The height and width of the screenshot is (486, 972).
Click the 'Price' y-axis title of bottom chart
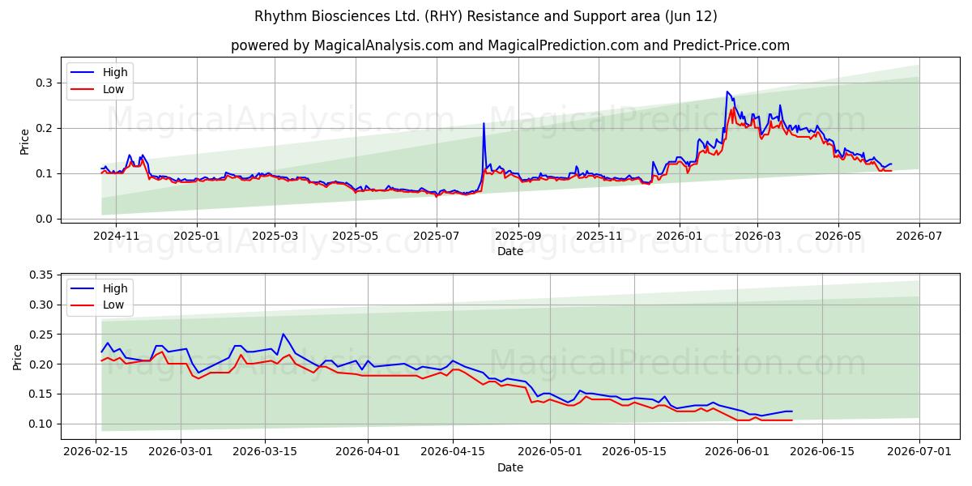pyautogui.click(x=18, y=357)
